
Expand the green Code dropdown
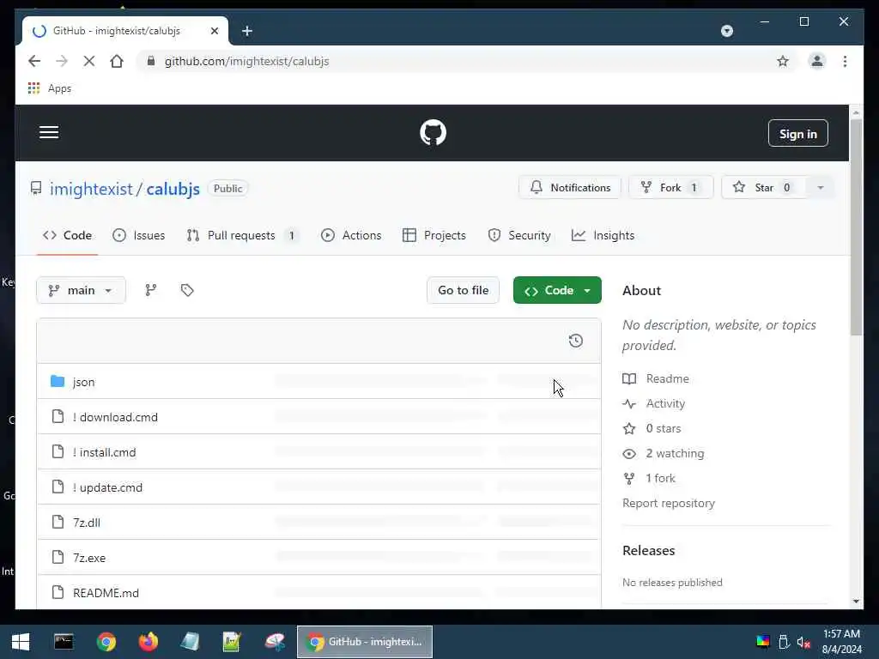pyautogui.click(x=557, y=290)
